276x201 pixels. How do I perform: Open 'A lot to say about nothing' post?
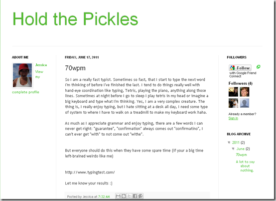(x=246, y=166)
